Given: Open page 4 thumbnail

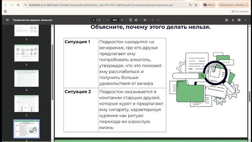Looking at the screenshot, I should tap(26, 78).
